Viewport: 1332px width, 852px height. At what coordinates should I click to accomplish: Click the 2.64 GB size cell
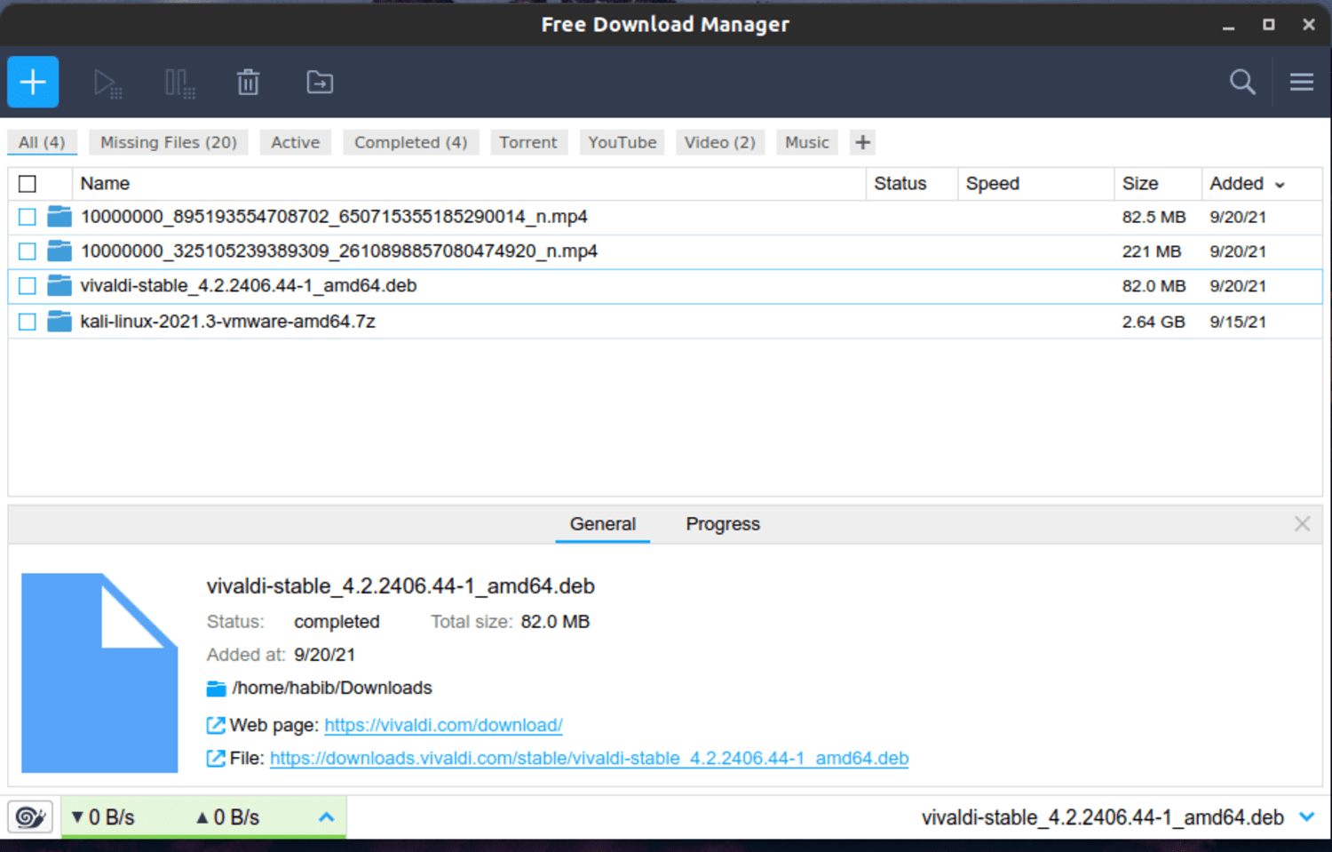1154,322
